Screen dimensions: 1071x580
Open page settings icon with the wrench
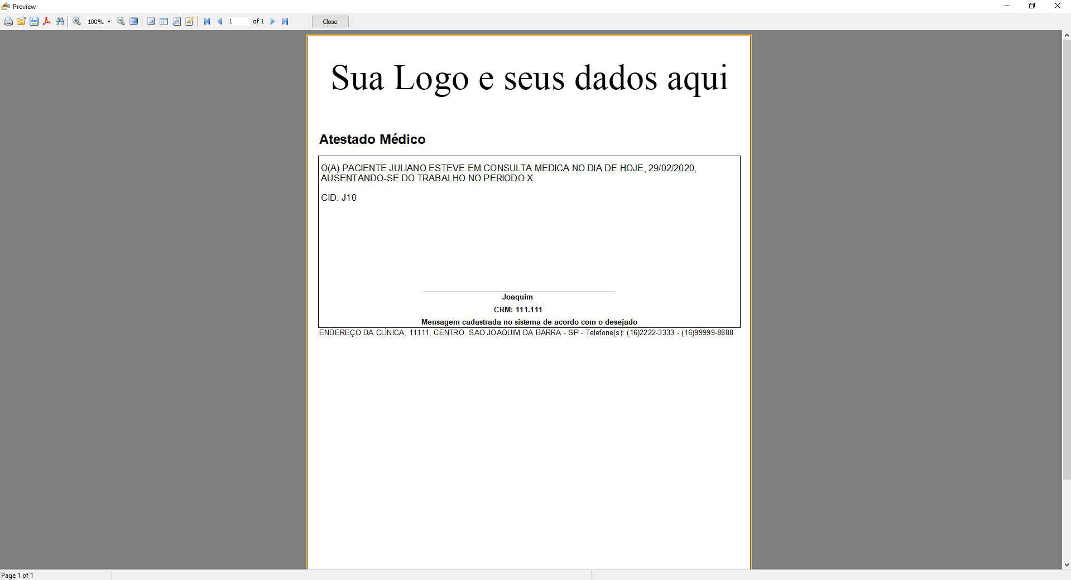pos(176,22)
